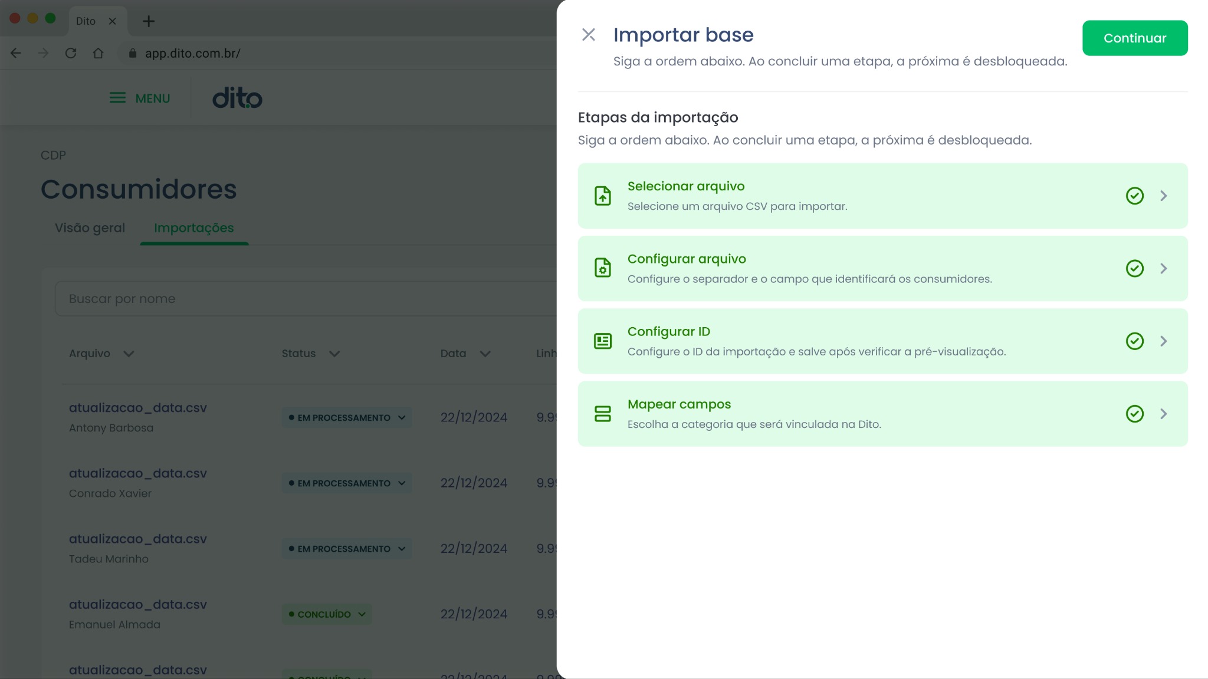This screenshot has height=679, width=1208.
Task: Click the Selecionar arquivo completed check icon
Action: 1135,196
